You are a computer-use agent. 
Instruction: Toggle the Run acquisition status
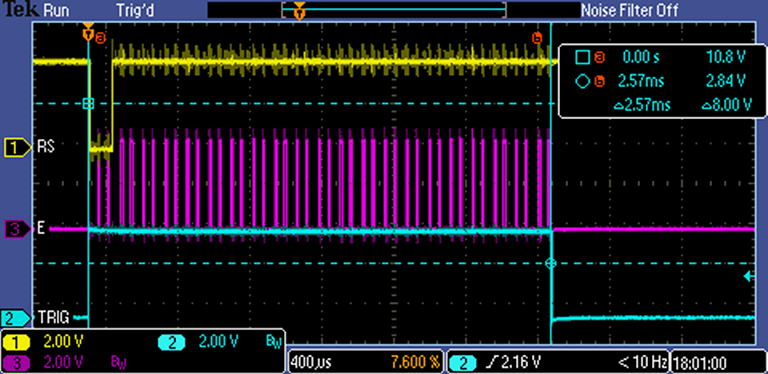55,10
